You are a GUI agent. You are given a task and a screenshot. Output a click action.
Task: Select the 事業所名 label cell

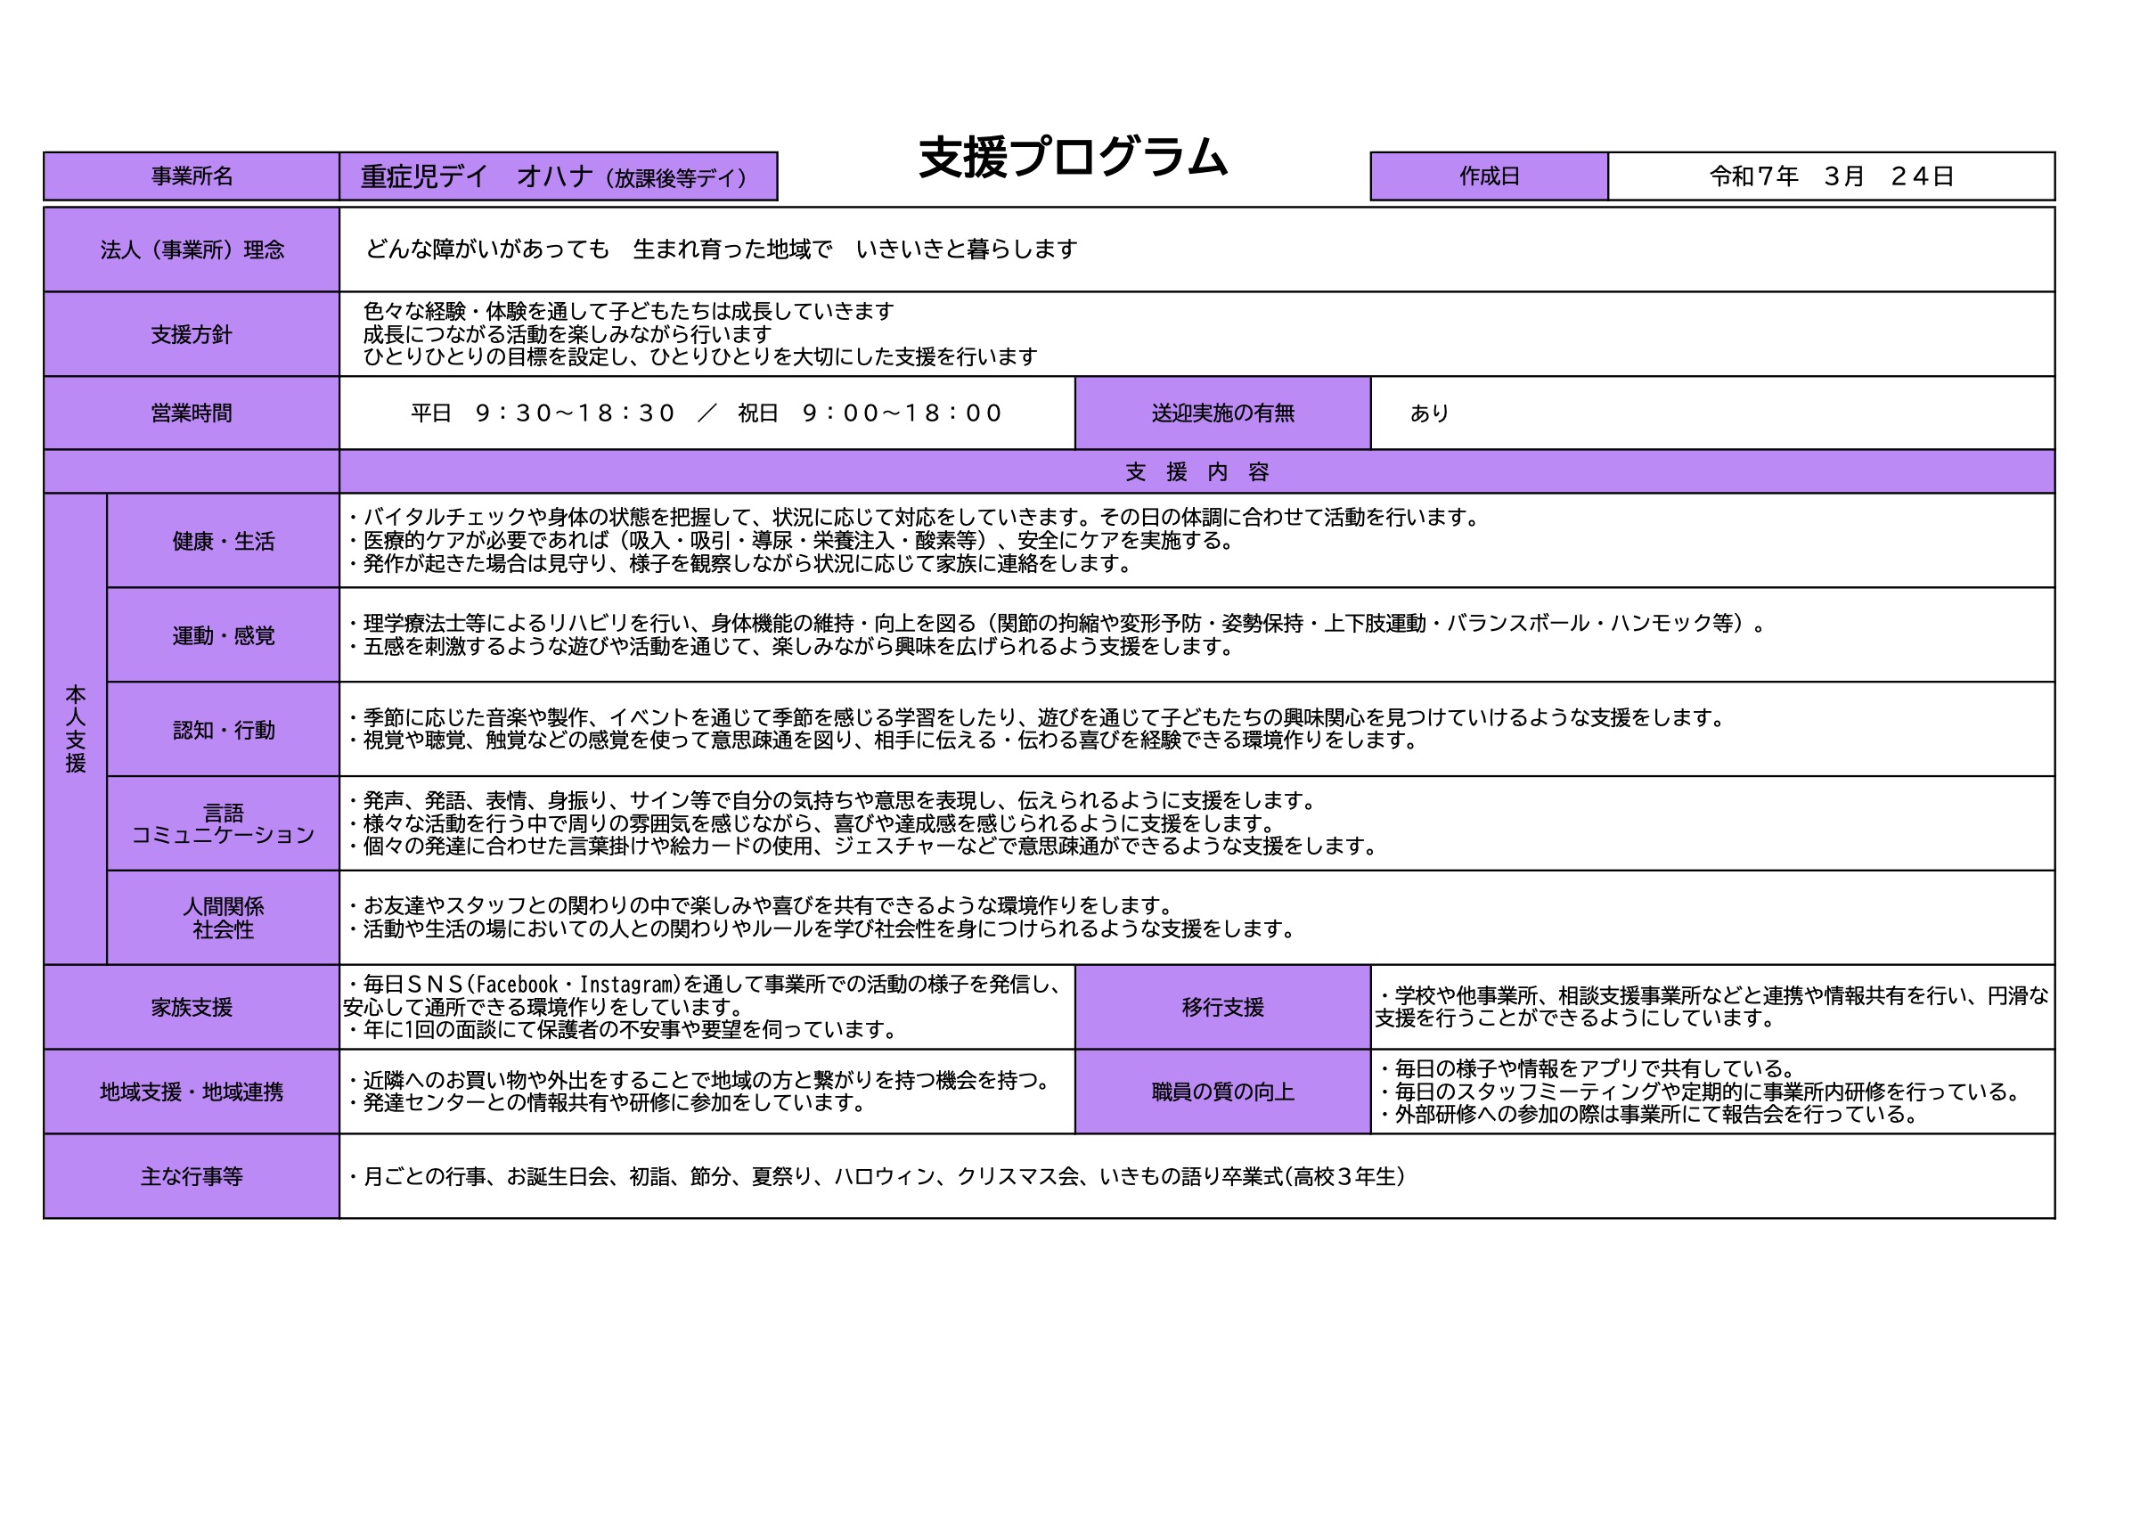[x=191, y=176]
